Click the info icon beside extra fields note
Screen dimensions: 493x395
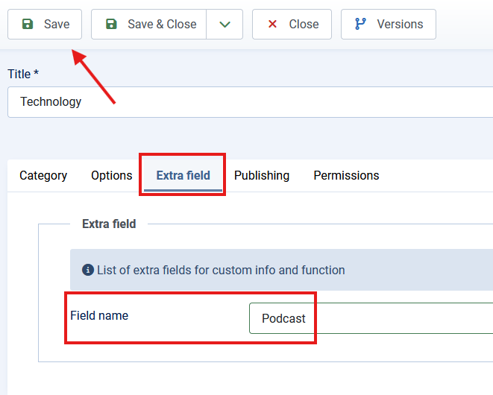click(88, 270)
